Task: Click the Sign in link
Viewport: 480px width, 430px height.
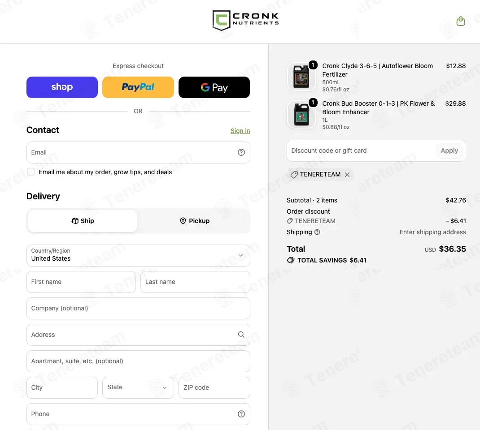Action: (x=240, y=131)
